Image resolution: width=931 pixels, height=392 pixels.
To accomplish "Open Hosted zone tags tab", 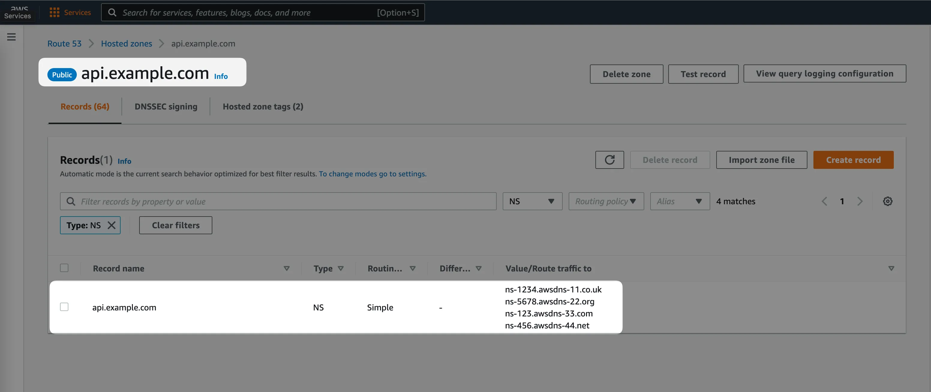I will [263, 106].
